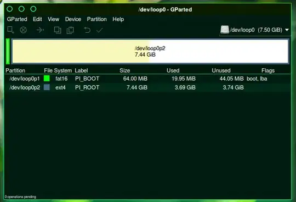Click the PI_ROOT label cell
The image size is (296, 202).
coord(87,87)
